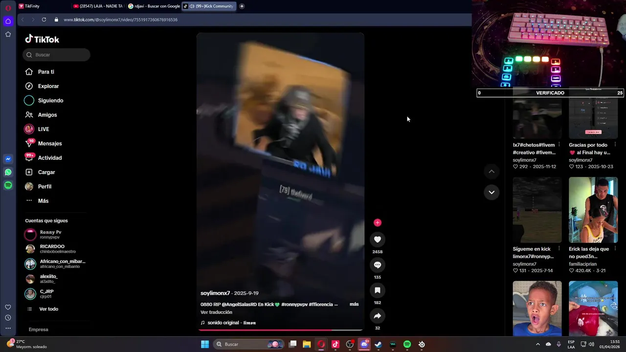Open options for the !x7#chetos#fivem video
The height and width of the screenshot is (352, 626).
coord(559,145)
